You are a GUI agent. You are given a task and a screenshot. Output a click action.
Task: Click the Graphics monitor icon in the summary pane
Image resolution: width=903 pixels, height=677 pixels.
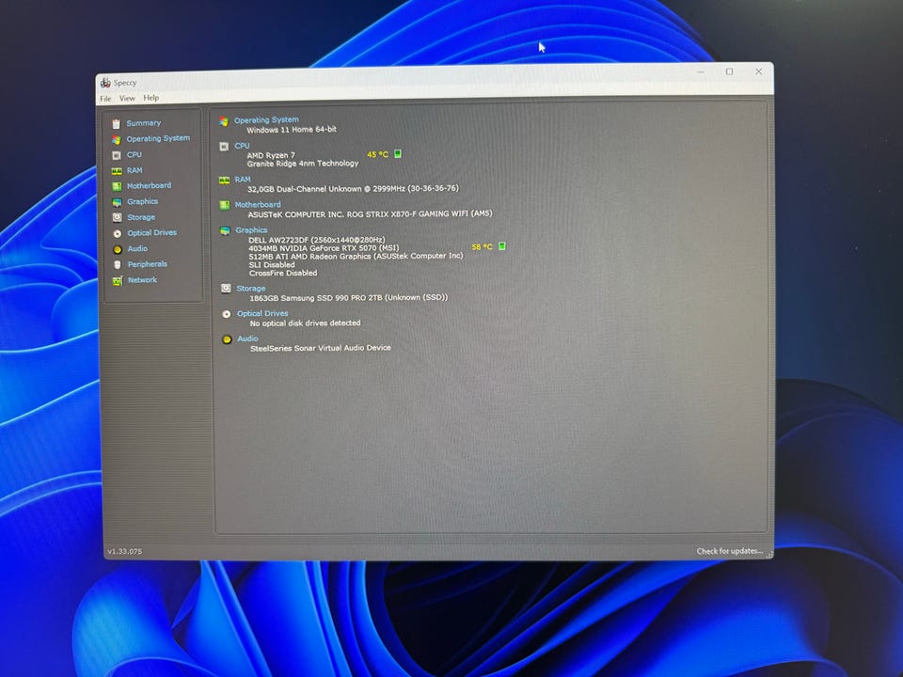pyautogui.click(x=225, y=231)
